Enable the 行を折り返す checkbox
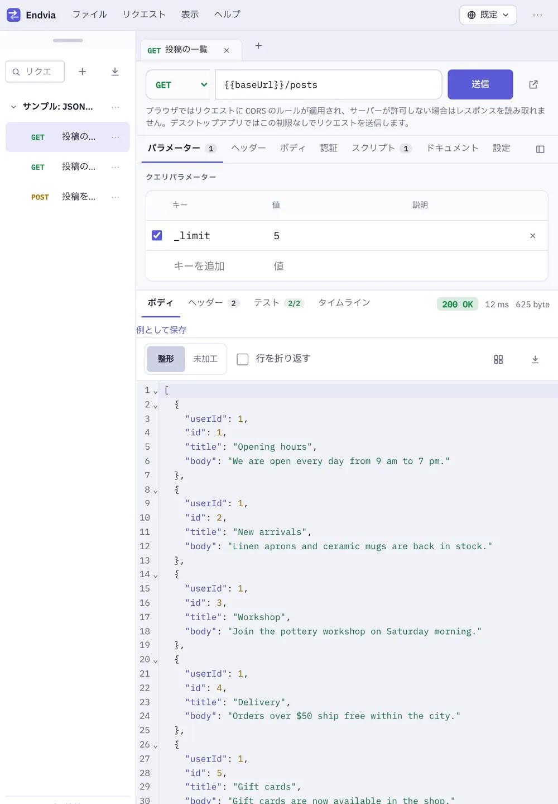Image resolution: width=558 pixels, height=804 pixels. tap(243, 359)
